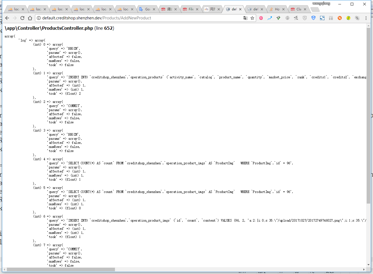Open the blue line-chart extension
The height and width of the screenshot is (274, 373).
click(270, 18)
